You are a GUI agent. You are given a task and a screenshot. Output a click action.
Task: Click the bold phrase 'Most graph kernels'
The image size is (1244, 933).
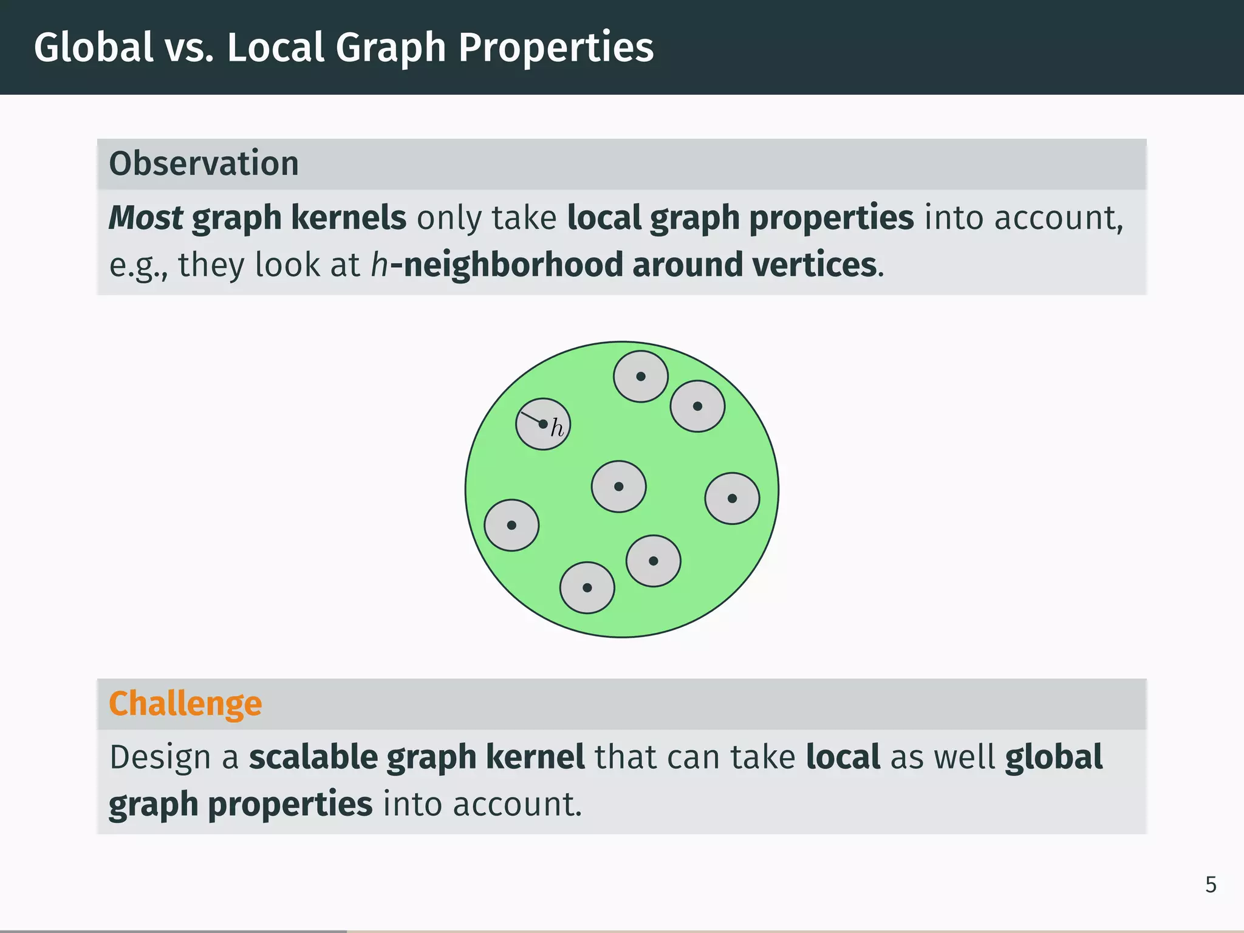(258, 217)
